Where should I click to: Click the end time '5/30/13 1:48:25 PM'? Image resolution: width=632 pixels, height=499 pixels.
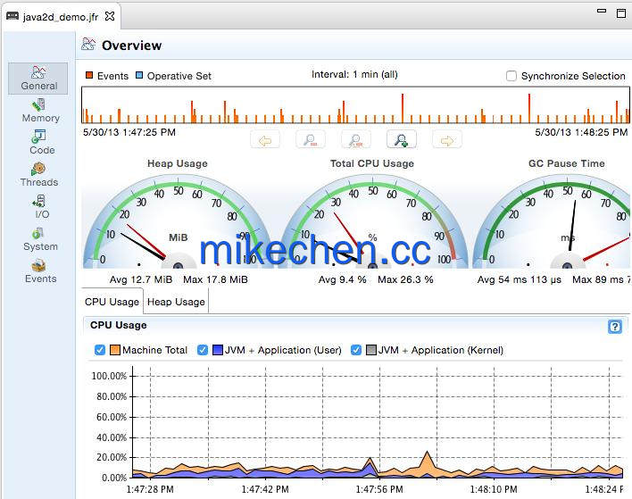(581, 132)
